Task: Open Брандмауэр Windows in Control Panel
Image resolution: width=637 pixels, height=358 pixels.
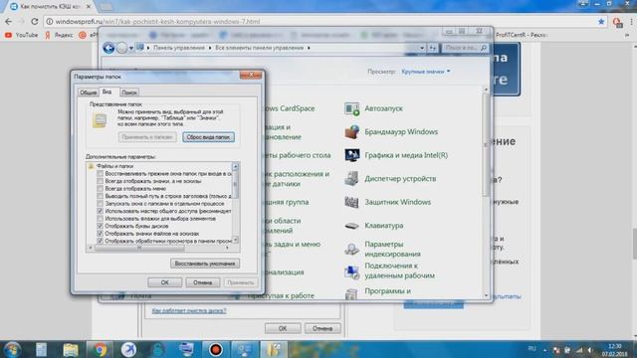Action: point(391,132)
